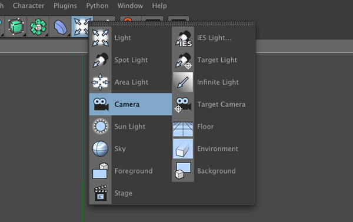Add a Sun Light from the palette
353x222 pixels.
coord(131,127)
